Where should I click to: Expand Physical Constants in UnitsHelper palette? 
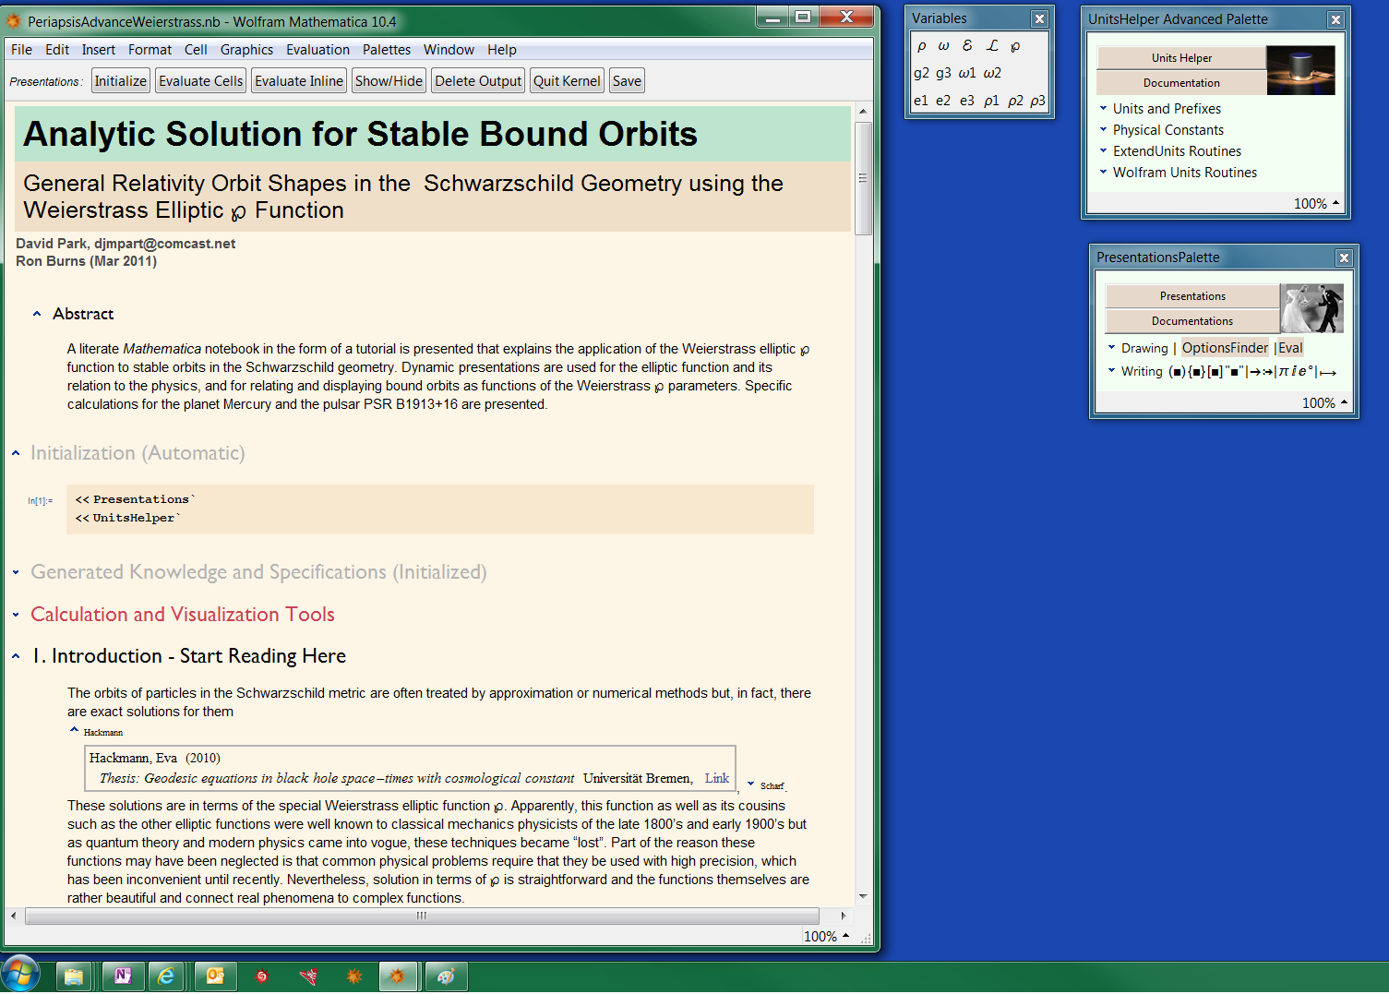(1103, 129)
